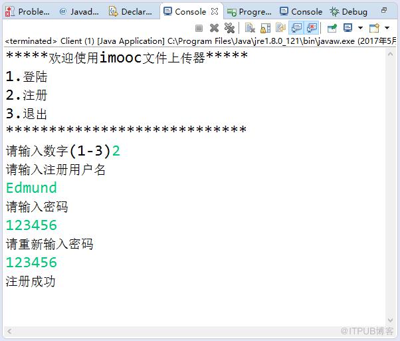Image resolution: width=400 pixels, height=341 pixels.
Task: Open the Javadoc tab
Action: pyautogui.click(x=79, y=11)
